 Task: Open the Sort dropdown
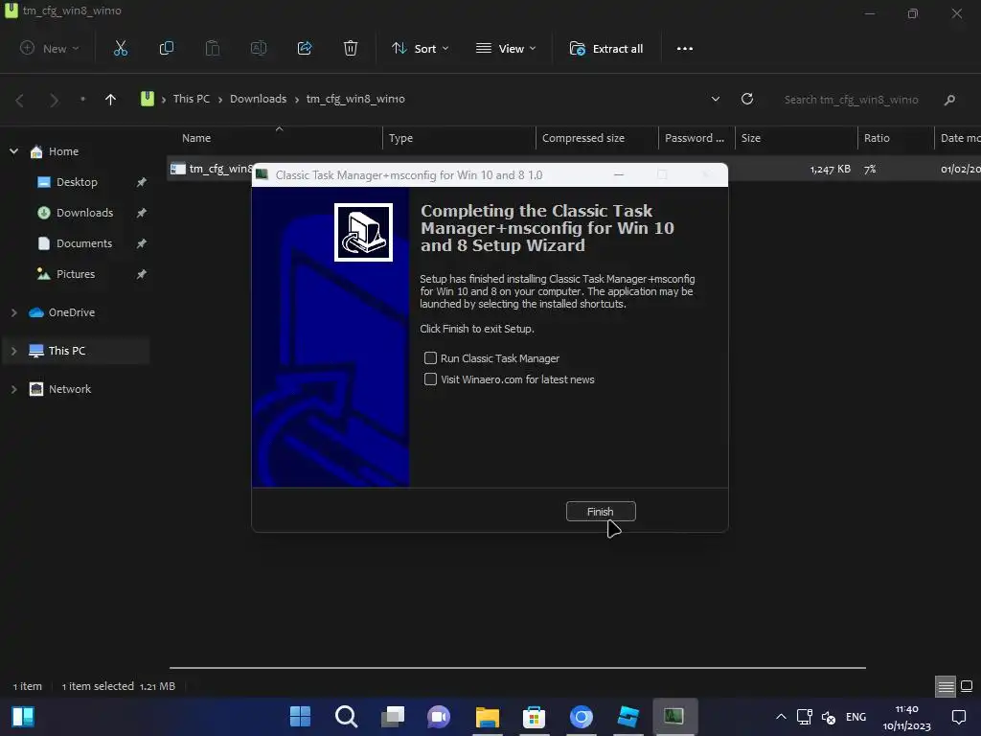[421, 48]
